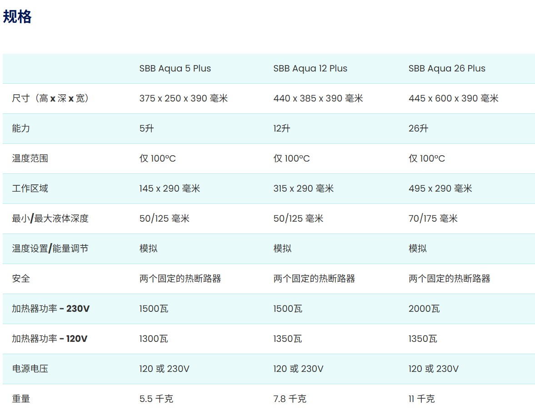Image resolution: width=535 pixels, height=412 pixels.
Task: Select the 2000瓦 cell
Action: [x=424, y=309]
